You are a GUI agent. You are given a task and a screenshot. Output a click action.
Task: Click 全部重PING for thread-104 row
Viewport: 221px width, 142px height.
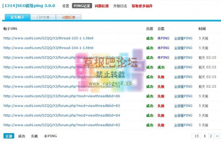183,48
